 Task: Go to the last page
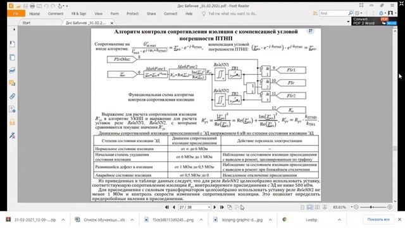click(x=221, y=207)
